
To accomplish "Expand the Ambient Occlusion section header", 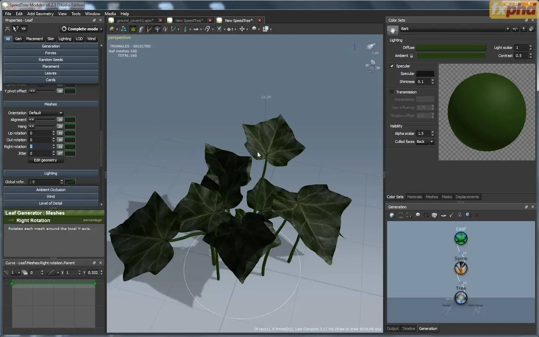I will pos(51,190).
